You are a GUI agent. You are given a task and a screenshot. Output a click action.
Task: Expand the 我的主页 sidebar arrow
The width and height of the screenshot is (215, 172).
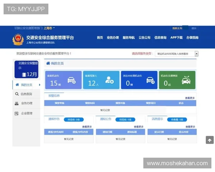pyautogui.click(x=39, y=85)
